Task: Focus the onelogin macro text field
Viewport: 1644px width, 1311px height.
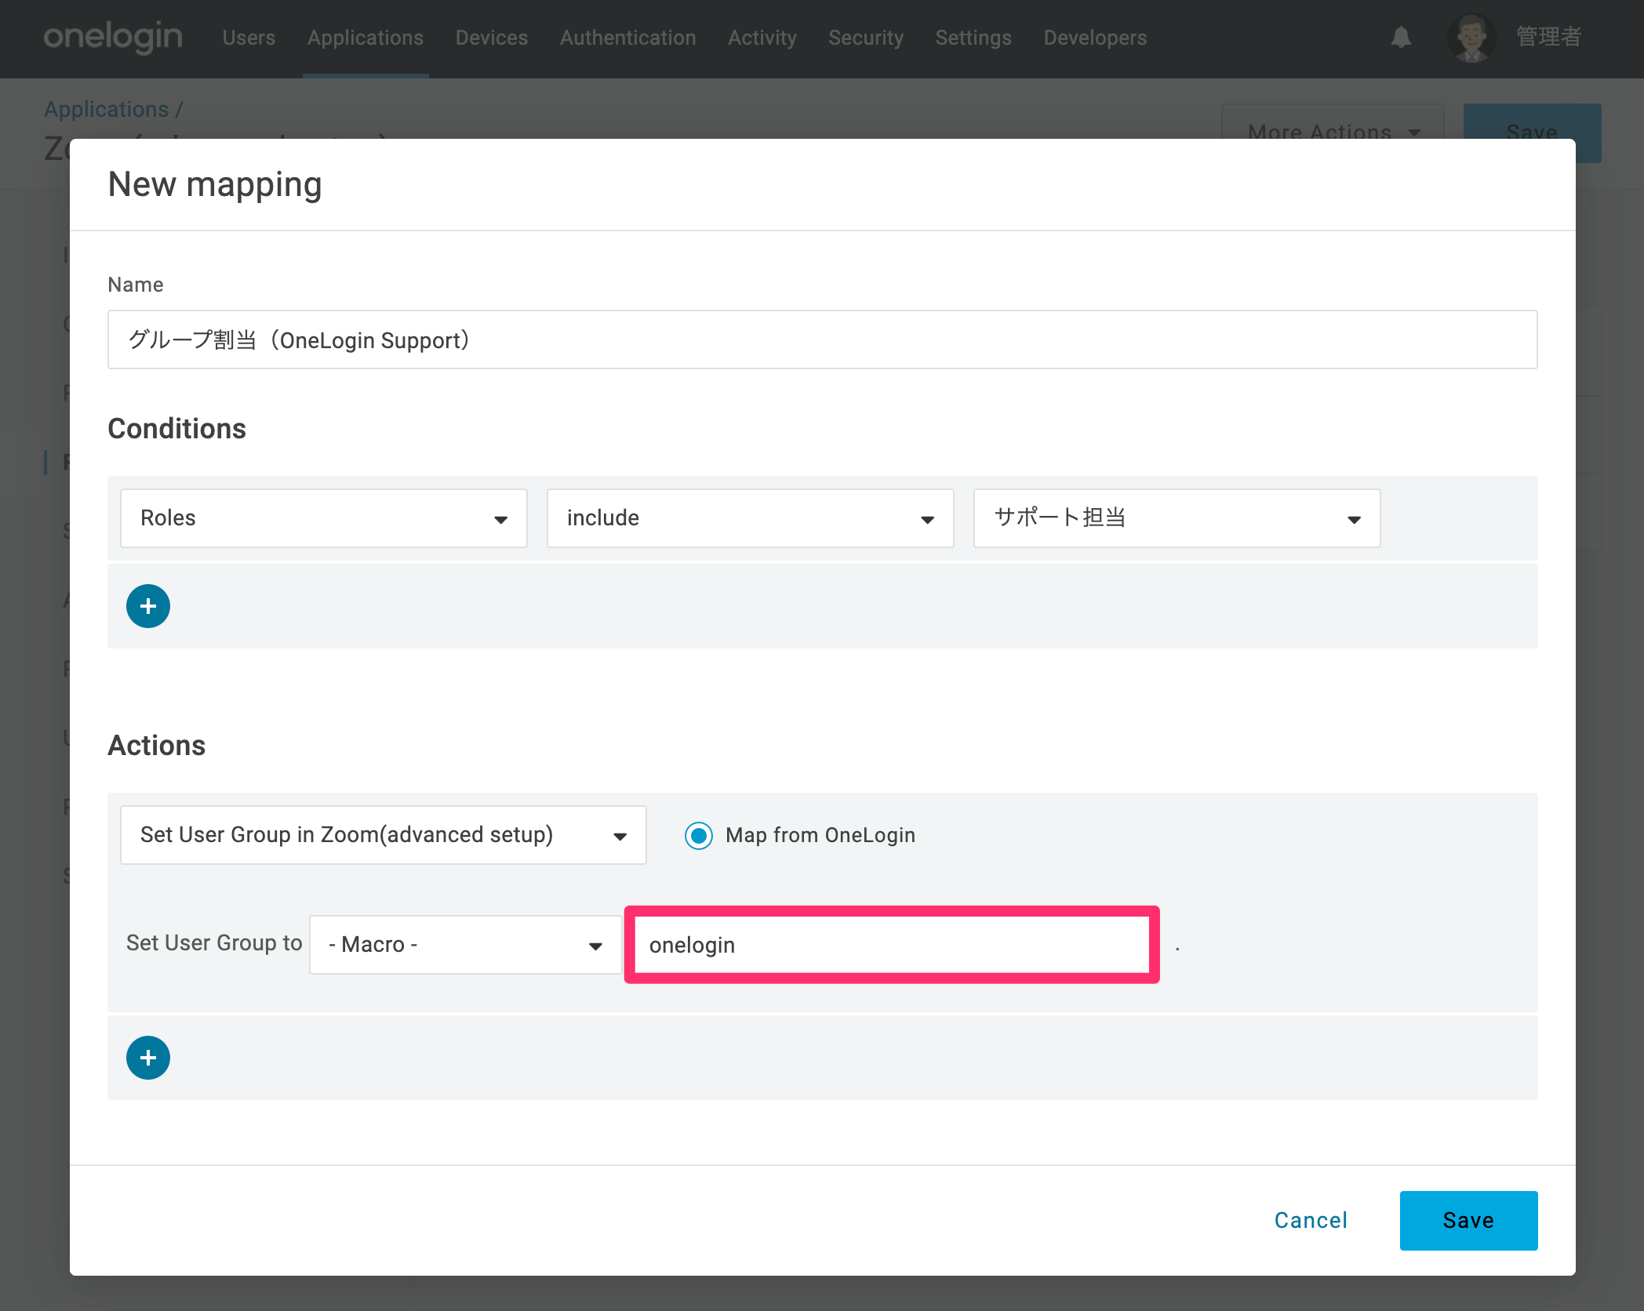Action: (x=892, y=945)
